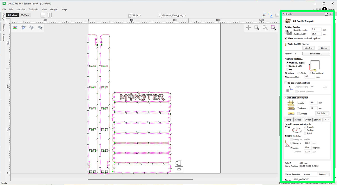Check Do Separate Last Pass
Image resolution: width=337 pixels, height=185 pixels.
(286, 83)
